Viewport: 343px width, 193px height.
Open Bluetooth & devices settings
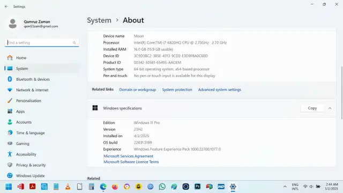(x=42, y=79)
